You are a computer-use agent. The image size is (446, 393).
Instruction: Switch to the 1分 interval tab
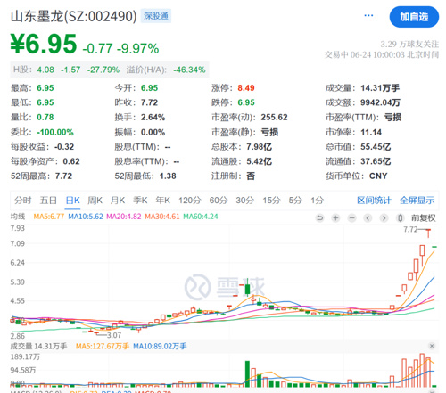click(317, 201)
